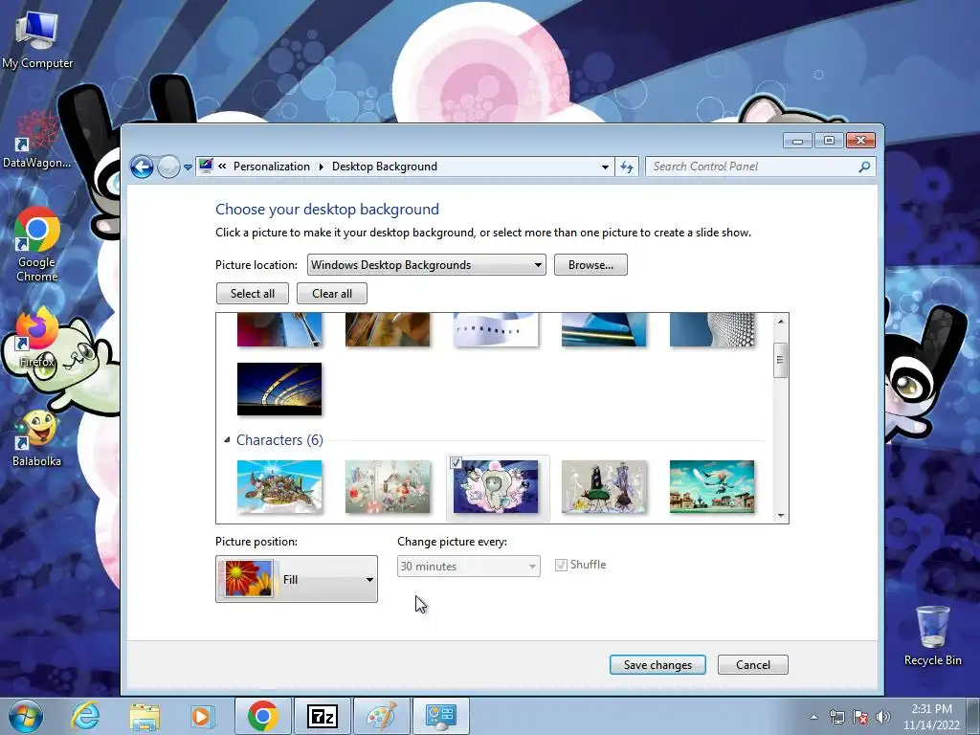Switch to Chrome in the taskbar
Image resolution: width=980 pixels, height=735 pixels.
[x=262, y=716]
